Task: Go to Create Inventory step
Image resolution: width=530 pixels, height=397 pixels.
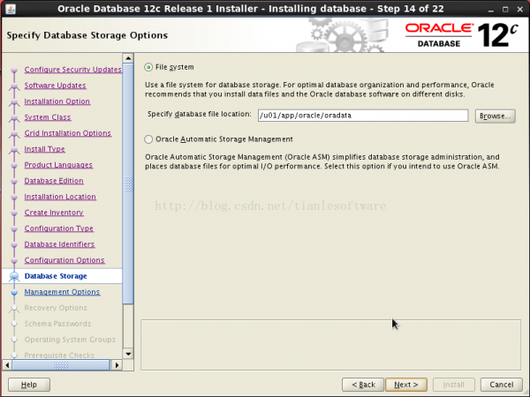Action: (54, 213)
